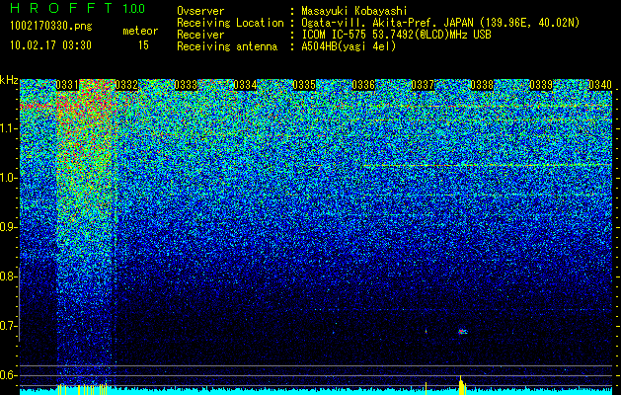
Task: Click the 0.8 frequency axis label
Action: [x=8, y=276]
